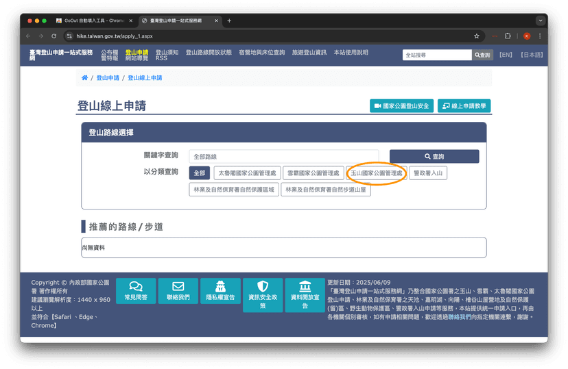Filter by 林業及自然保育署自然步道山屋
The width and height of the screenshot is (568, 369).
(326, 190)
